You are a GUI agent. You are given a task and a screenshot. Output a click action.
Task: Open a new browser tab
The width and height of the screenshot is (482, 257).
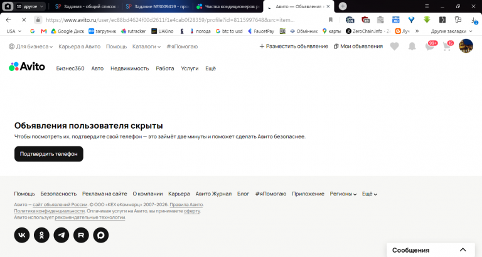coord(343,6)
